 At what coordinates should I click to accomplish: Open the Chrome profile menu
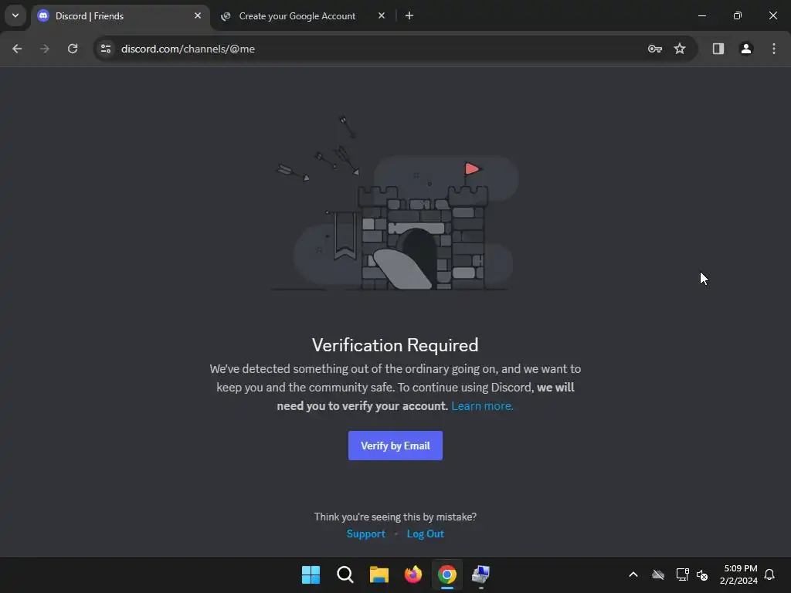click(746, 49)
